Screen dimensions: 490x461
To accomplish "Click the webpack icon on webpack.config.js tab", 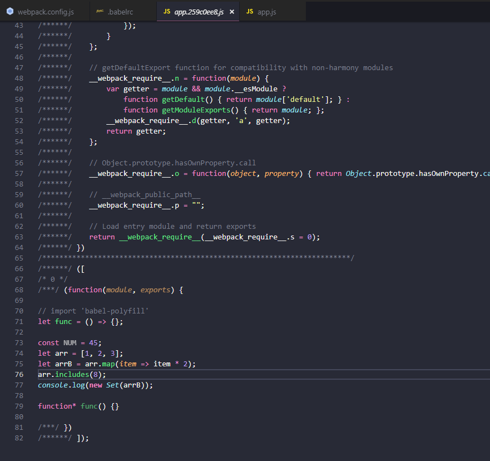I will [10, 11].
